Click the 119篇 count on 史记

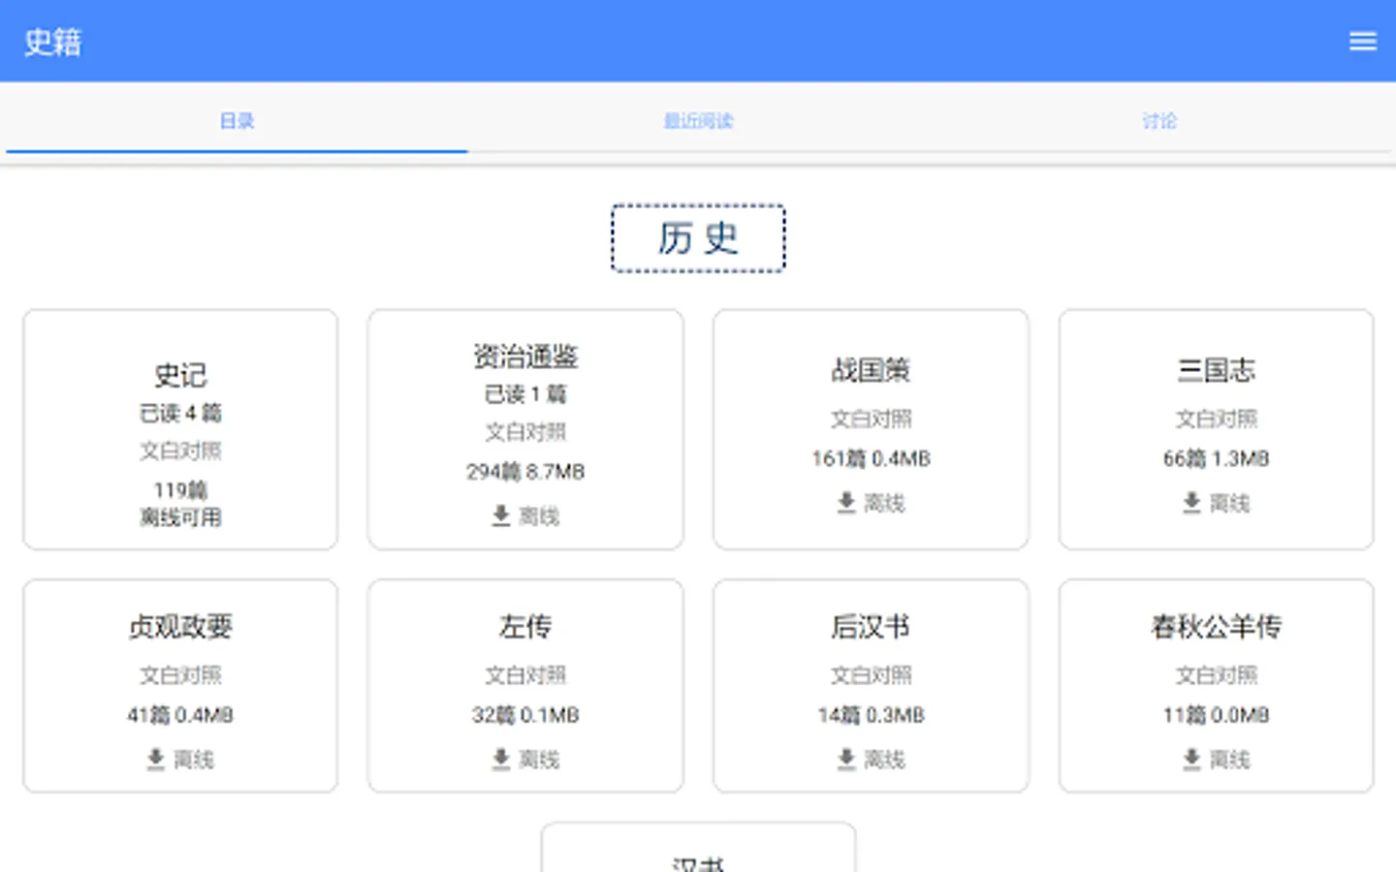[x=180, y=490]
